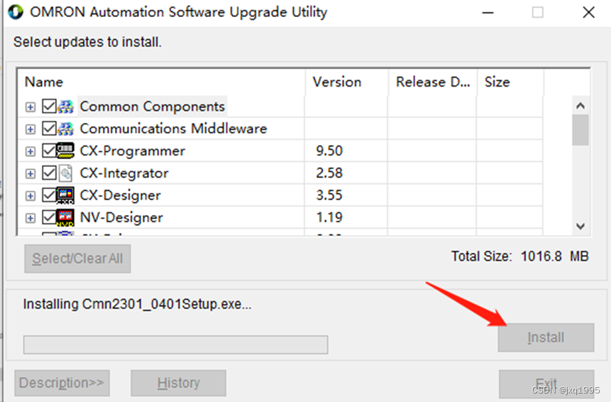Click the list scrollbar up arrow
611x402 pixels.
[580, 106]
